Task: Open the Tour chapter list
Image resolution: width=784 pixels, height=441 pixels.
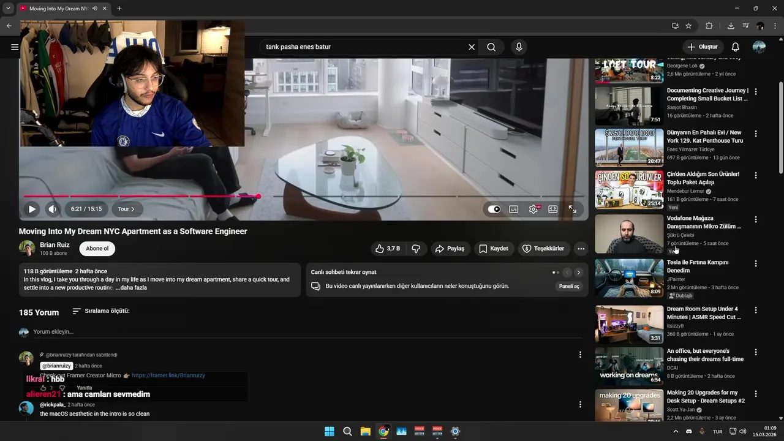Action: (127, 209)
